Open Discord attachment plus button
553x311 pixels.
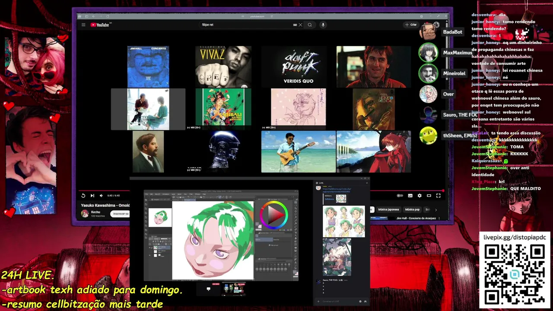pyautogui.click(x=318, y=301)
